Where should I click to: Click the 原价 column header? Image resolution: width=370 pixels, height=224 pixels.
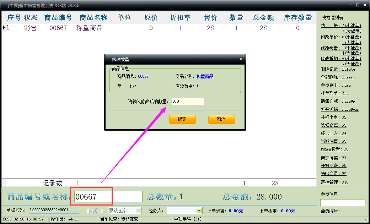point(151,17)
